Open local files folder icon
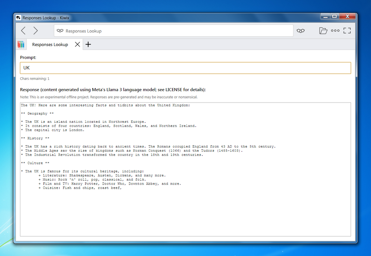This screenshot has width=371, height=256. point(323,31)
